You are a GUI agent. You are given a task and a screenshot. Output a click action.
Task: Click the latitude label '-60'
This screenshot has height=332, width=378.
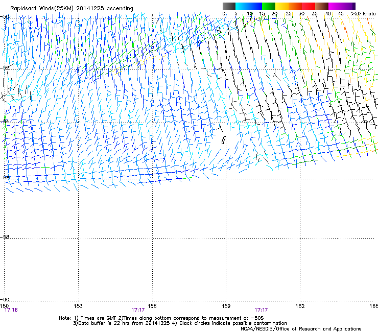(x=5, y=299)
